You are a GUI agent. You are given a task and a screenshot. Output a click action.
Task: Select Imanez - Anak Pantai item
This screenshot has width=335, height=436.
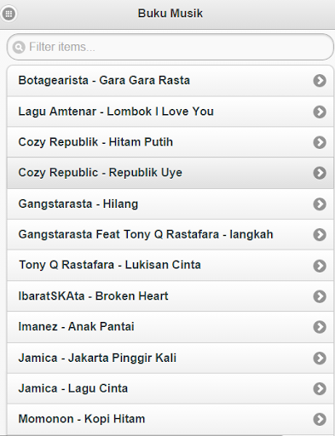(170, 327)
